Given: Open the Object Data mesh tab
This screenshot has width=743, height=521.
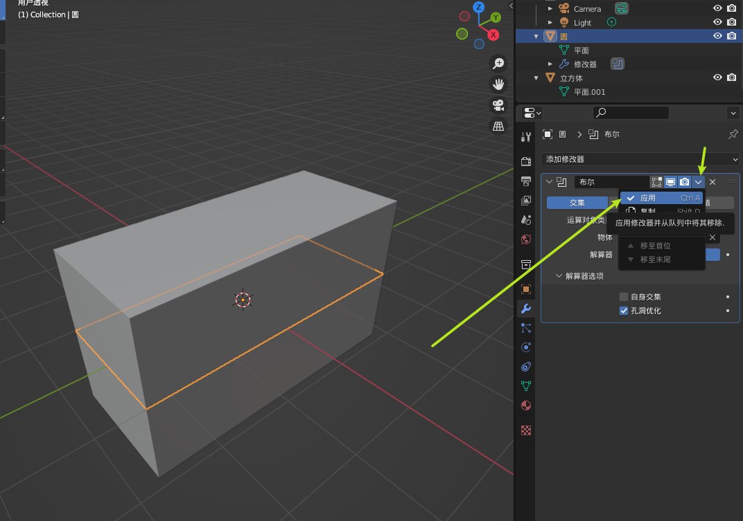Looking at the screenshot, I should tap(526, 386).
